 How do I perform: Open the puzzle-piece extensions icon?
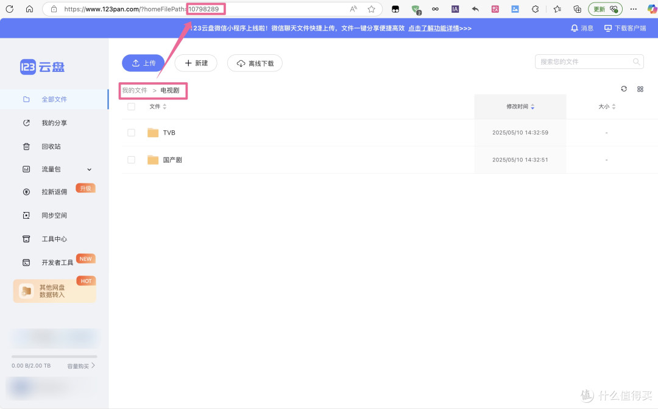pyautogui.click(x=535, y=9)
